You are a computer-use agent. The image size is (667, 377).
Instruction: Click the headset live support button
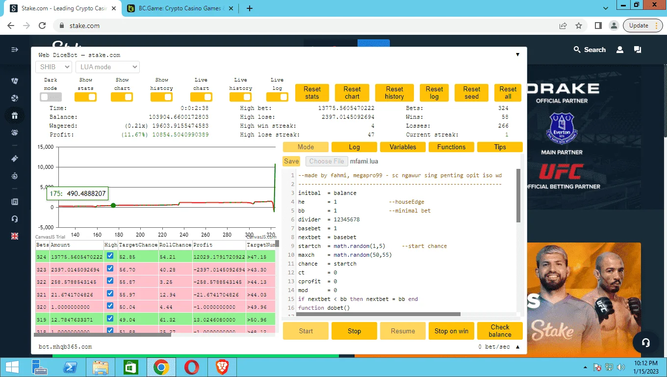646,343
